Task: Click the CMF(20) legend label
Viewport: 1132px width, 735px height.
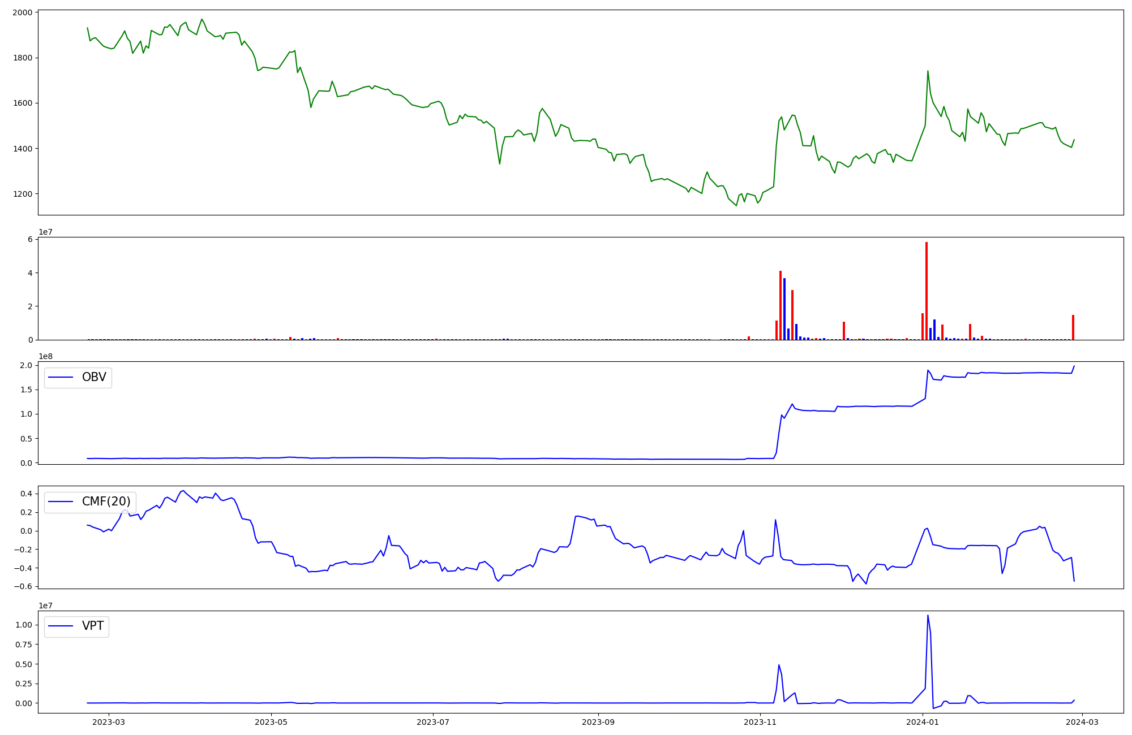Action: (106, 501)
